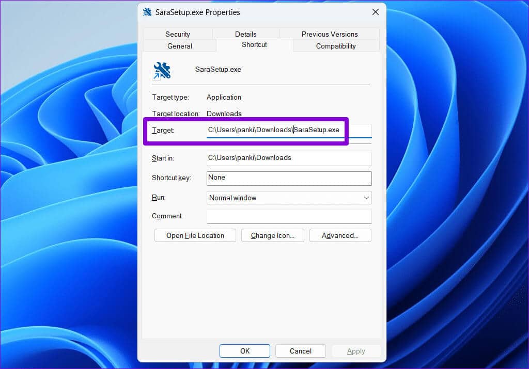Click the 'Start in:' label

[x=163, y=158]
